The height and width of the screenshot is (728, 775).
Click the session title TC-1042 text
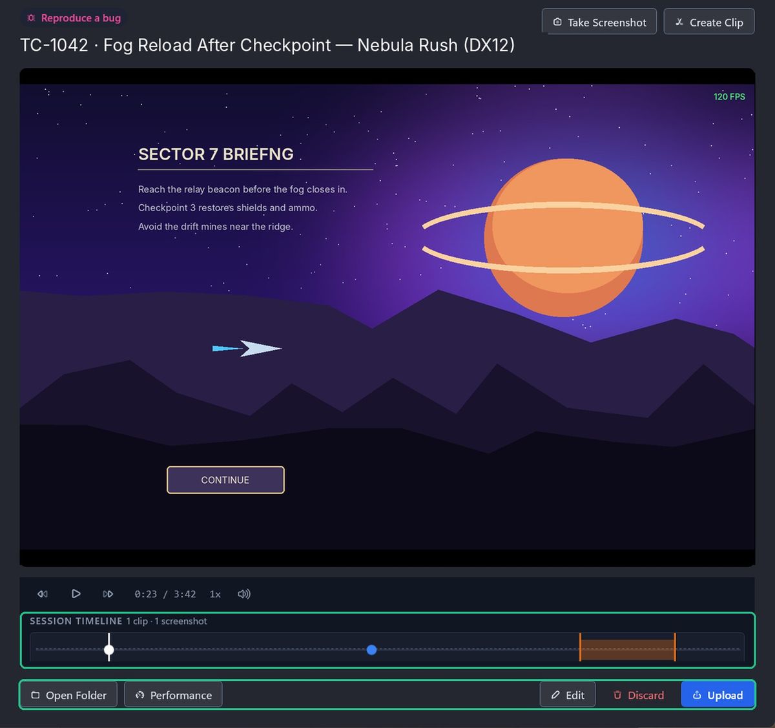(267, 45)
